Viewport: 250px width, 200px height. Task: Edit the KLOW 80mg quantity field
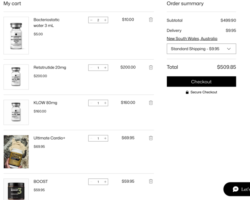pos(98,103)
